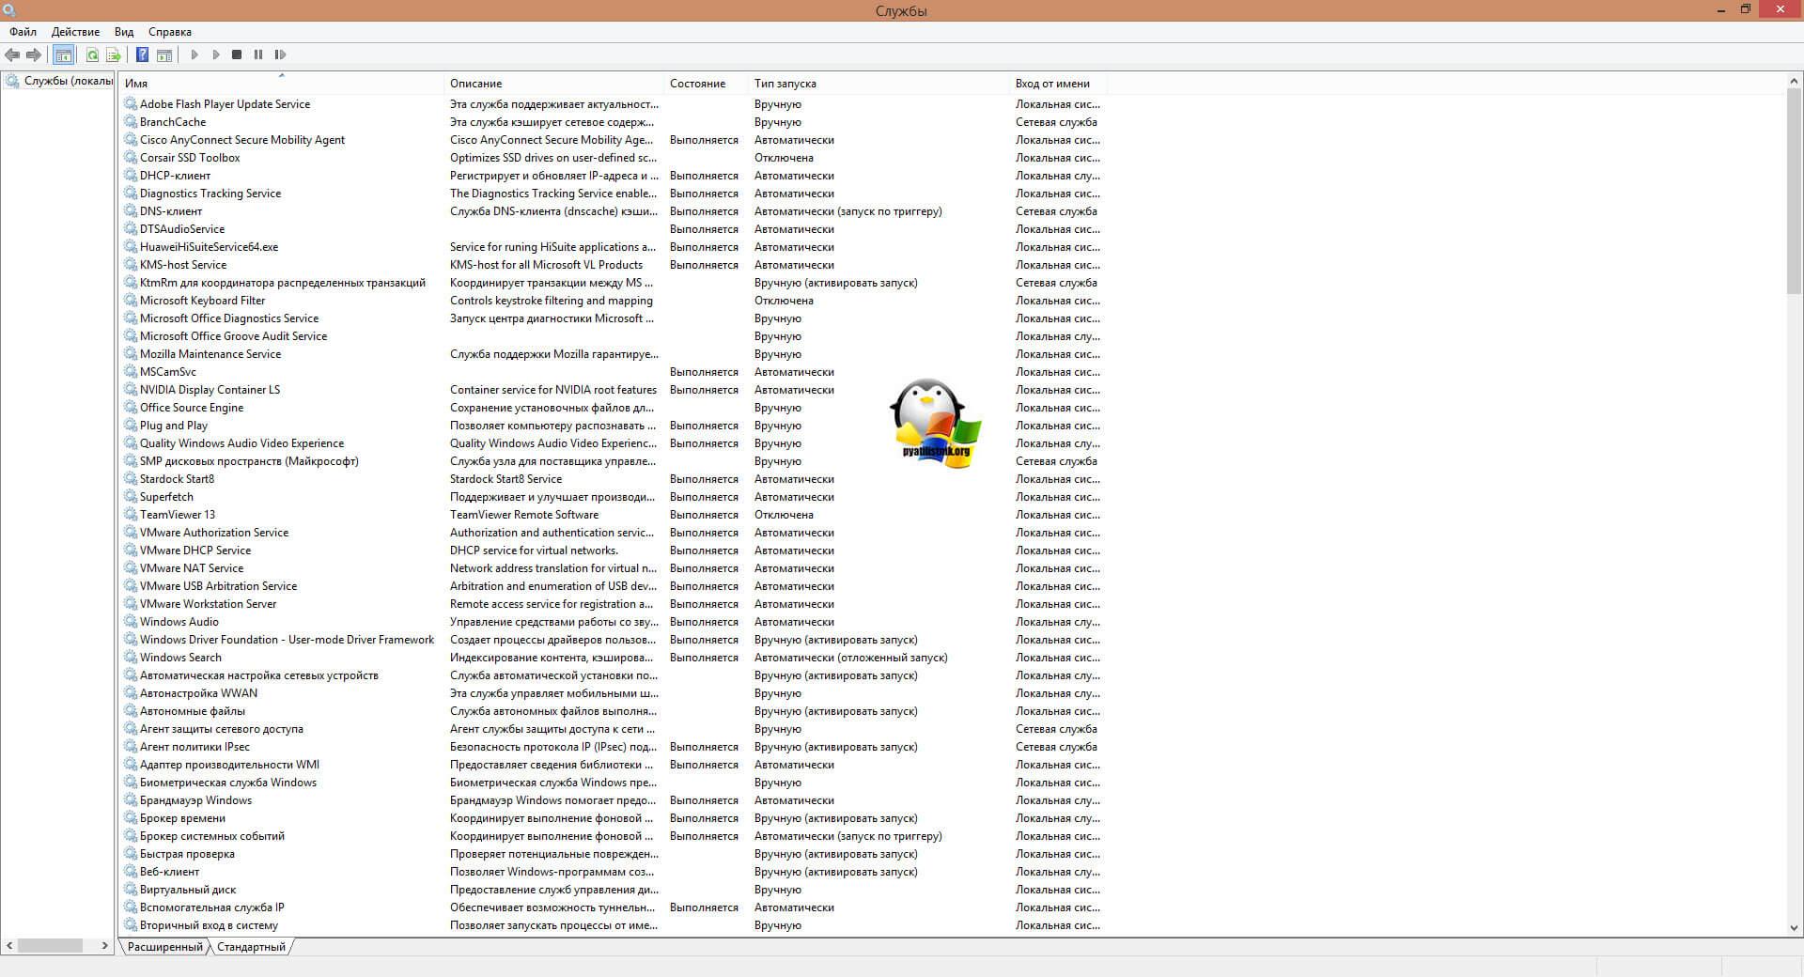Select the Corsair SSD Toolbox service
The image size is (1804, 977).
tap(190, 158)
